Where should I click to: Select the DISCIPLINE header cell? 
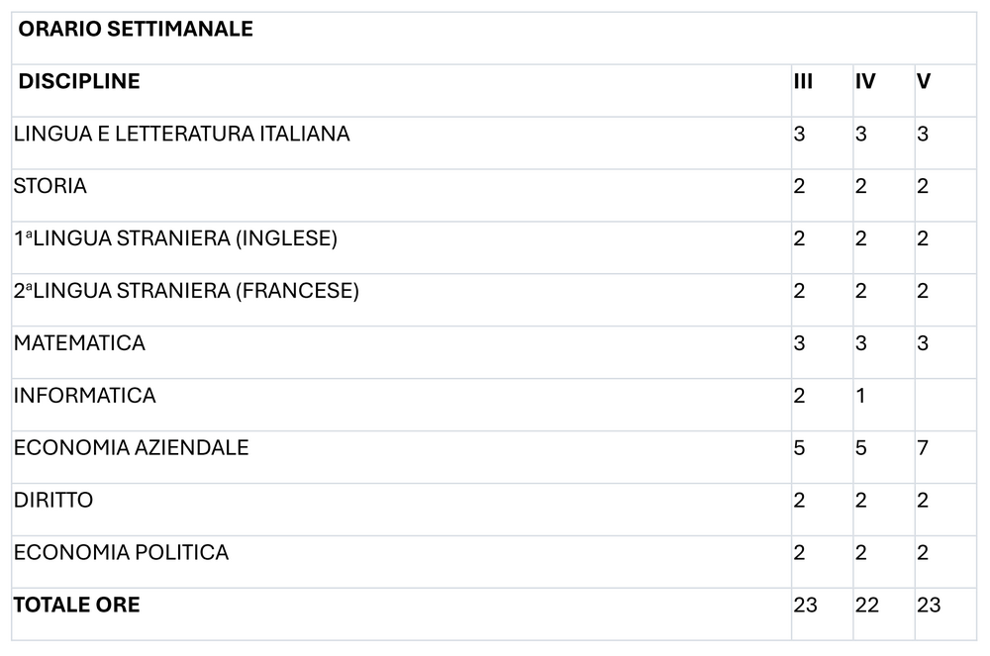click(402, 90)
